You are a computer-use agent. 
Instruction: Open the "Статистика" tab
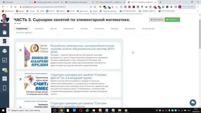[x=99, y=29]
